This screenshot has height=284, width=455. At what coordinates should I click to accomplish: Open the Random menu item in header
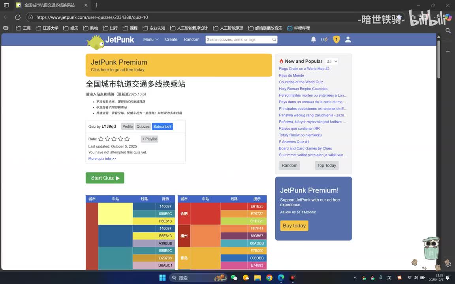click(192, 39)
